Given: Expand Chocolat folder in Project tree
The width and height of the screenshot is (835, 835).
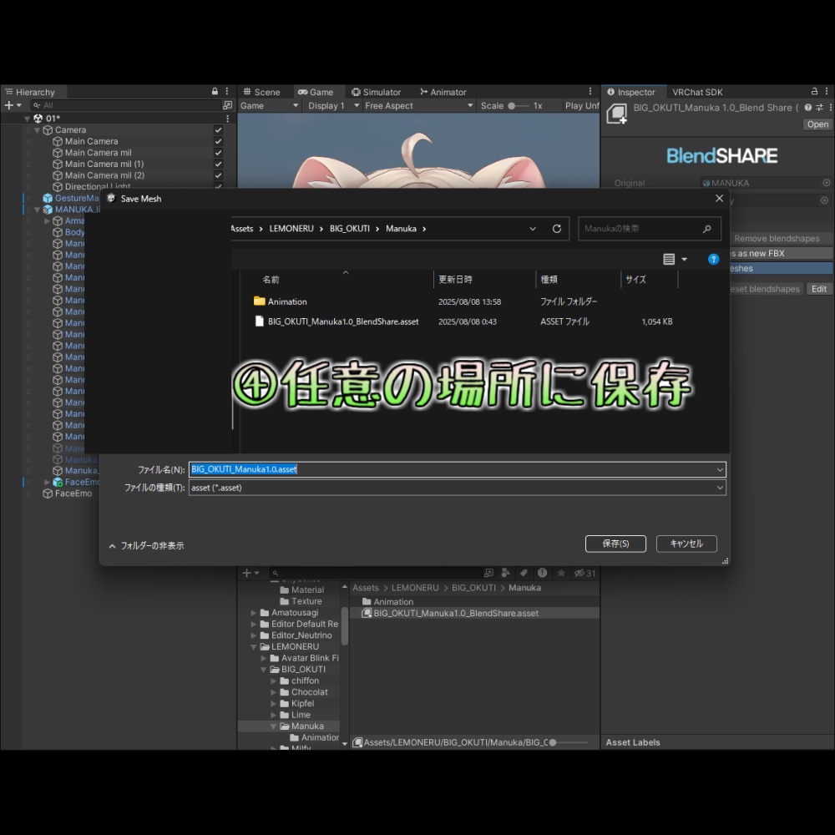Looking at the screenshot, I should tap(274, 692).
